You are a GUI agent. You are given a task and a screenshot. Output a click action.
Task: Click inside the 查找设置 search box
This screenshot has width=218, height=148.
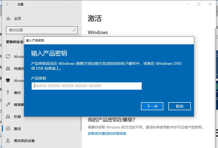point(42,30)
